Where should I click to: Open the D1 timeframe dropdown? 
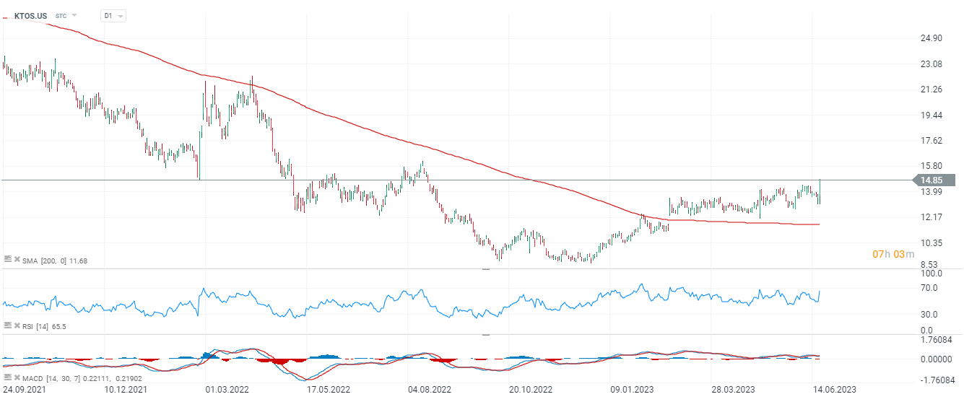point(113,15)
